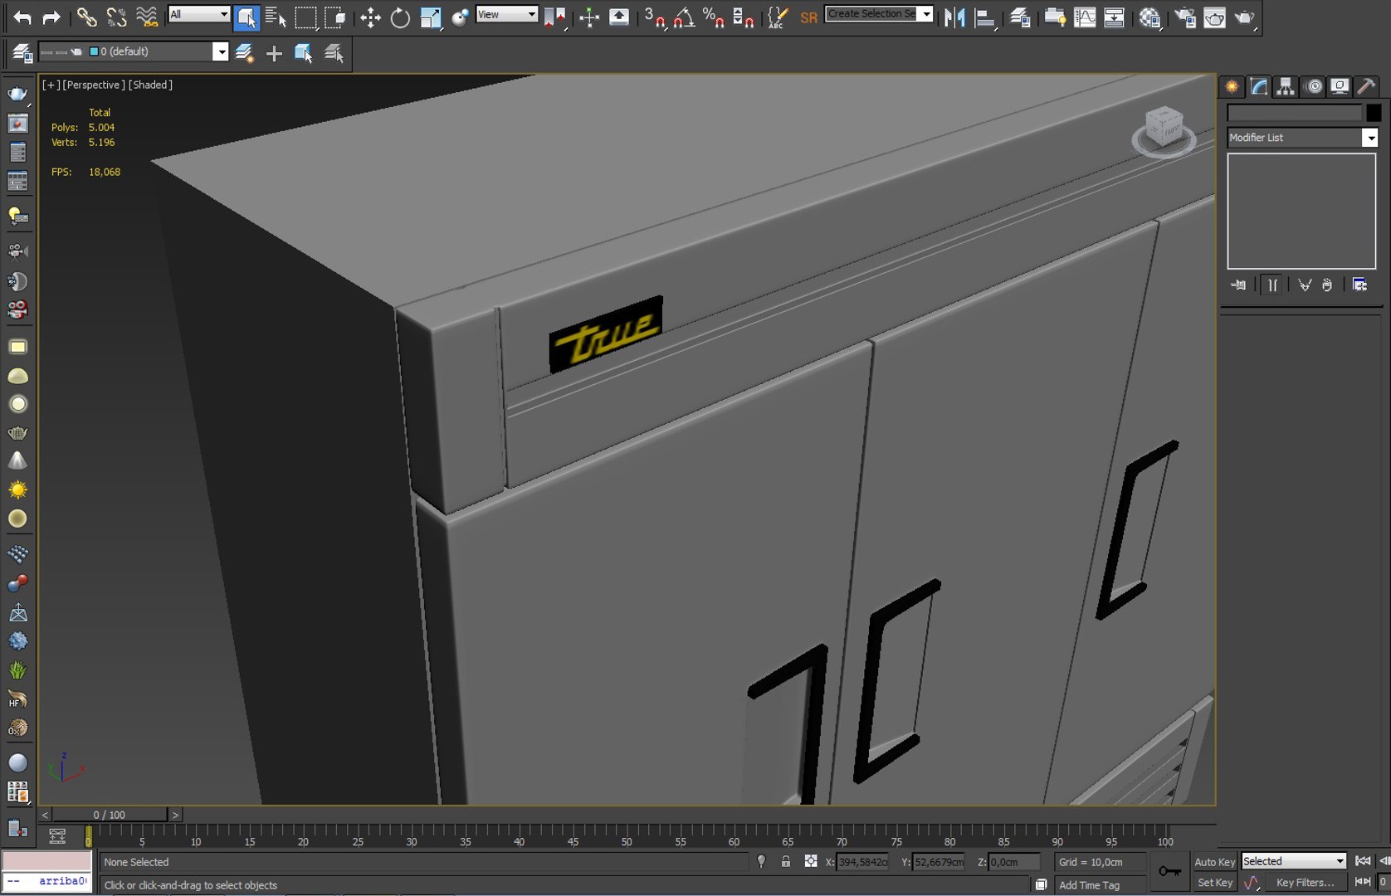Click the X coordinate field

(862, 862)
